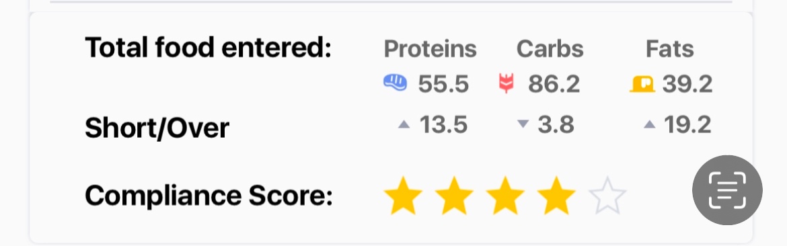Click the proteins total value 55.5
The width and height of the screenshot is (787, 246).
pos(444,84)
